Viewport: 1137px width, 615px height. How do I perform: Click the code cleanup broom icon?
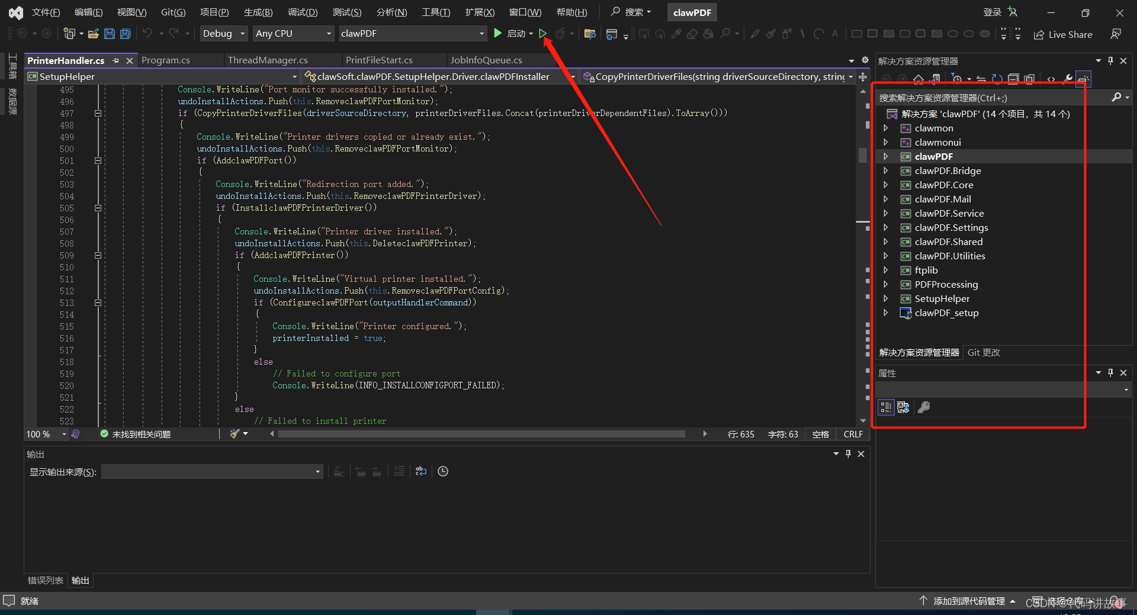[235, 434]
